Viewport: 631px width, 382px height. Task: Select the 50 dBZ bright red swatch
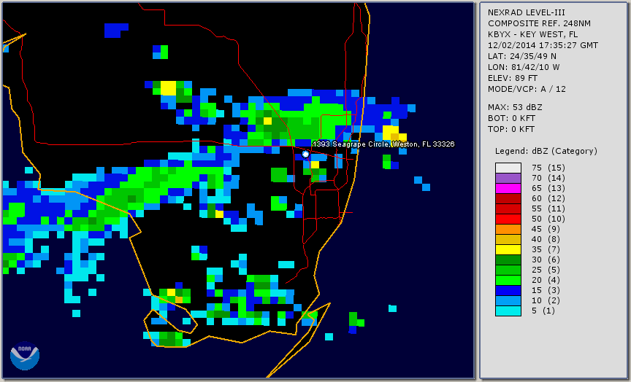point(508,219)
